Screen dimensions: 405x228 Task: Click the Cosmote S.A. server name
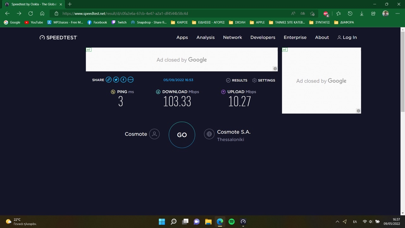(x=234, y=132)
